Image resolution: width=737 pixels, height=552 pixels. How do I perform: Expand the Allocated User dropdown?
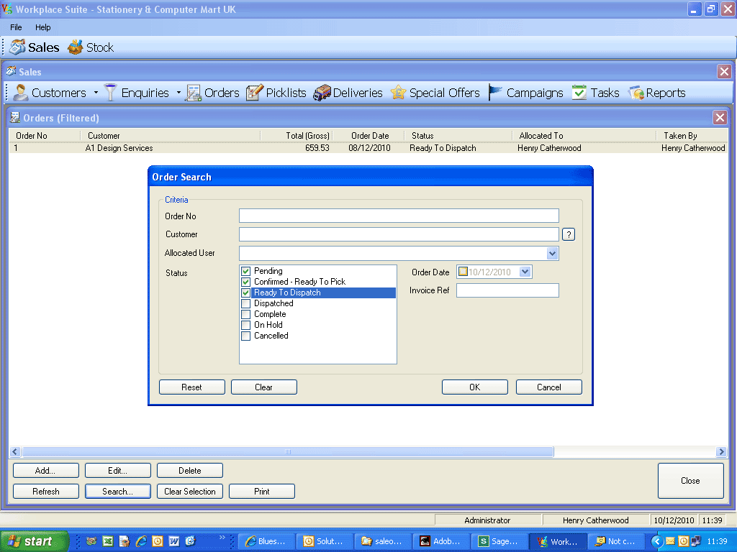(x=552, y=254)
